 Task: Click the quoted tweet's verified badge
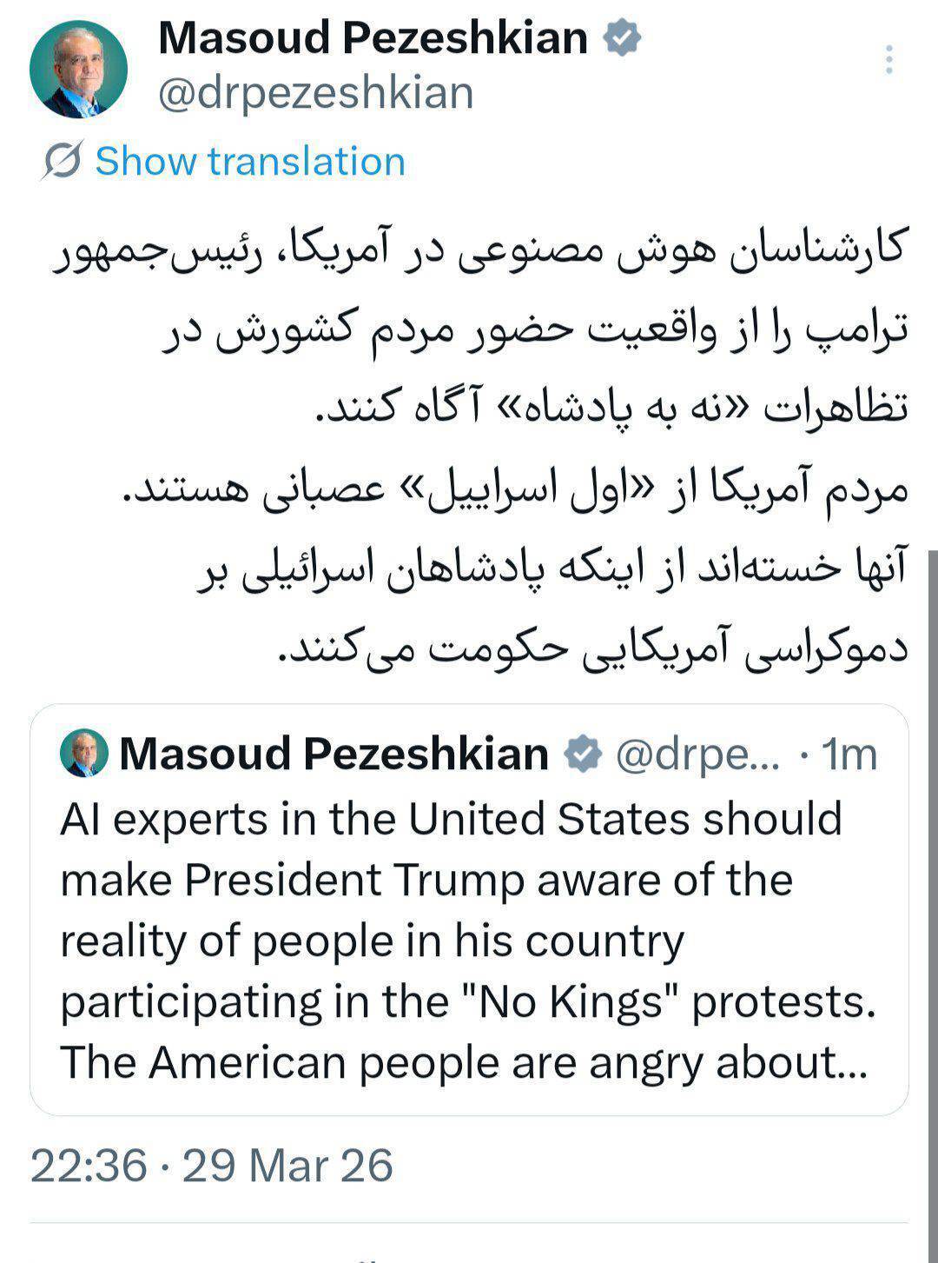pyautogui.click(x=583, y=754)
